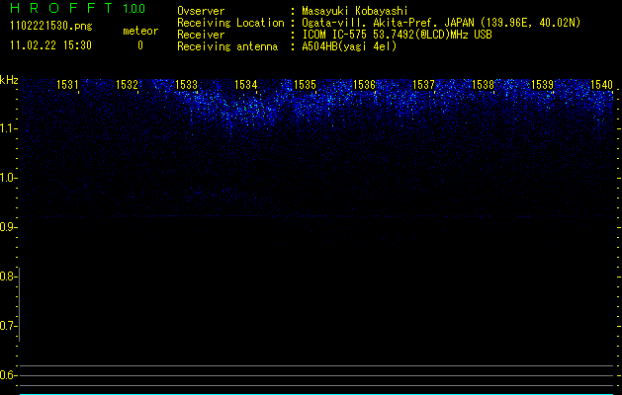Select the file name 1102221530.png
Screen dimensions: 622x395
coord(51,27)
